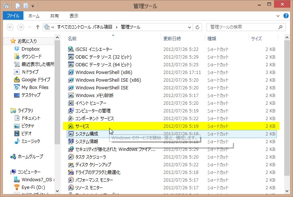Select the リソース モニター icon
The image size is (293, 197).
(x=71, y=187)
